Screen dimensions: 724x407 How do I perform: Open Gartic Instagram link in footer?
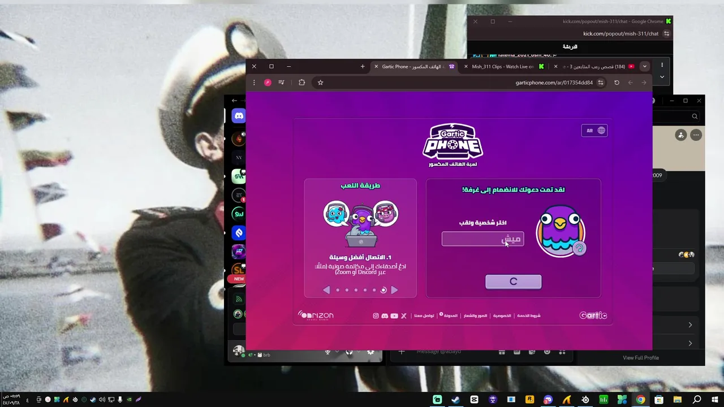pos(376,315)
